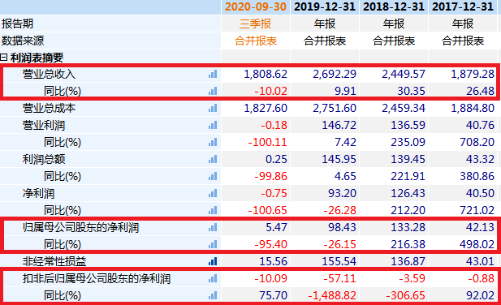Open chart icon for 同比(%) under 净利润

[213, 211]
